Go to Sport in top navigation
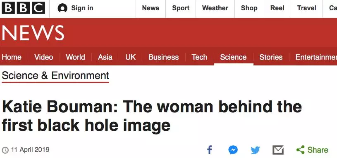This screenshot has width=337, height=158. tap(181, 8)
